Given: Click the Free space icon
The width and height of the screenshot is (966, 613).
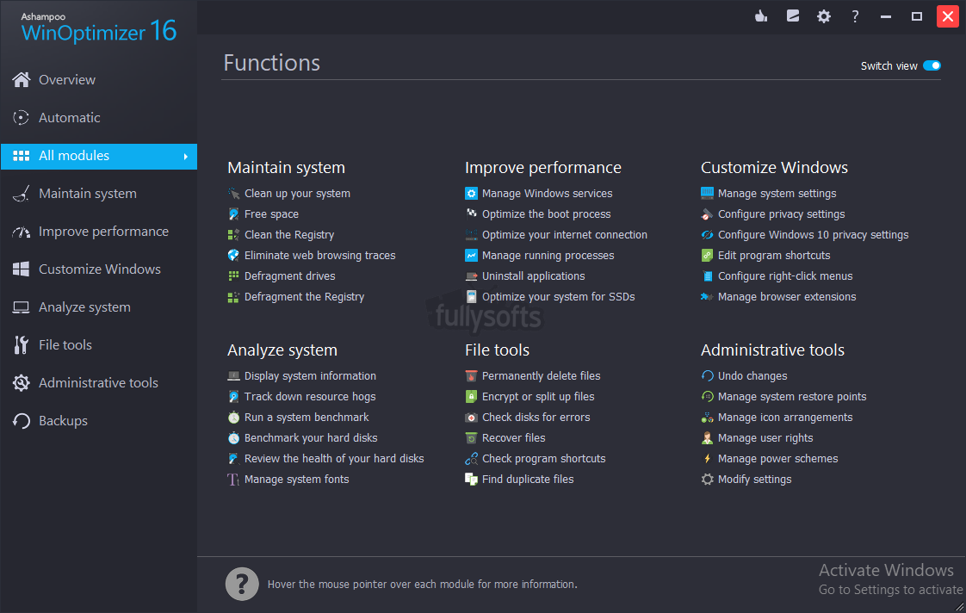Looking at the screenshot, I should pos(233,214).
